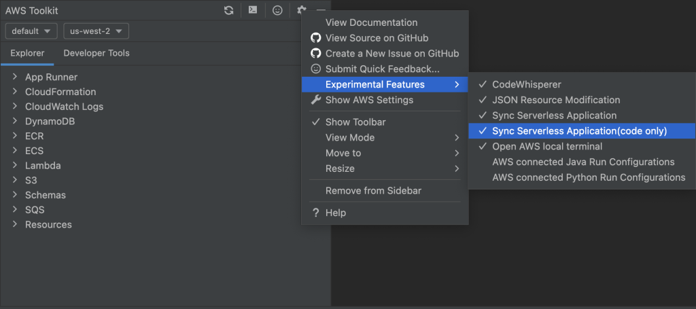
Task: Expand the SQS node
Action: tap(15, 209)
